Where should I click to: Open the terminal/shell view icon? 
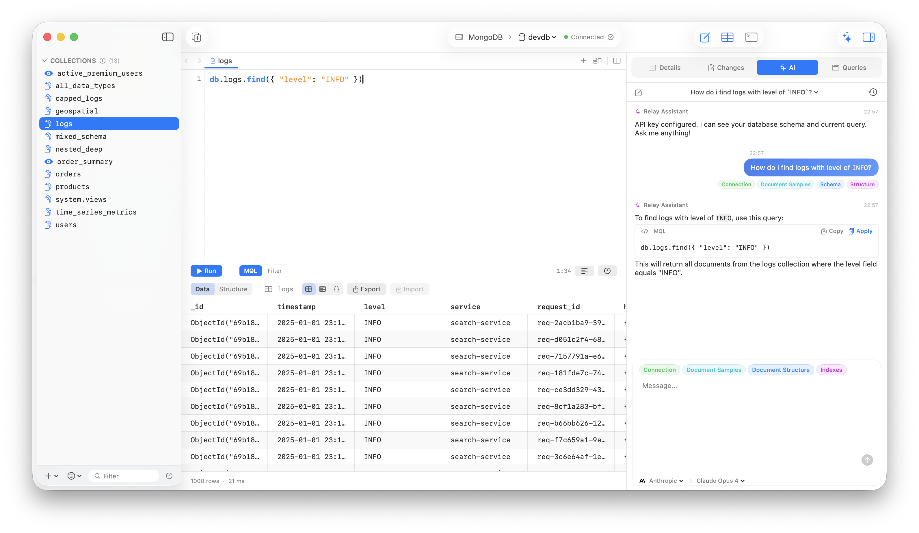click(751, 37)
